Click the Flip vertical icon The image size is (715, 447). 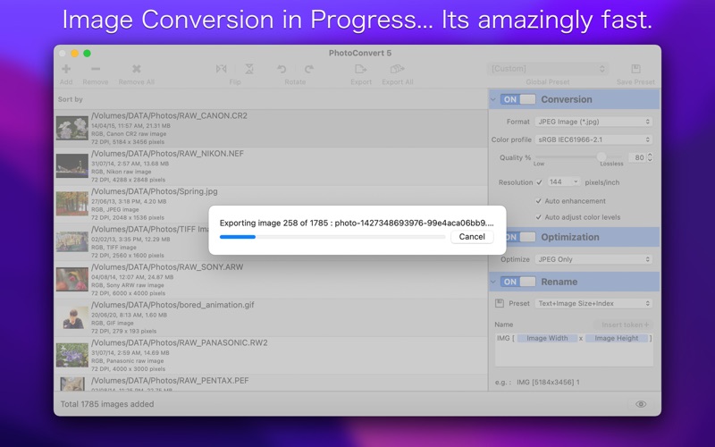[249, 69]
